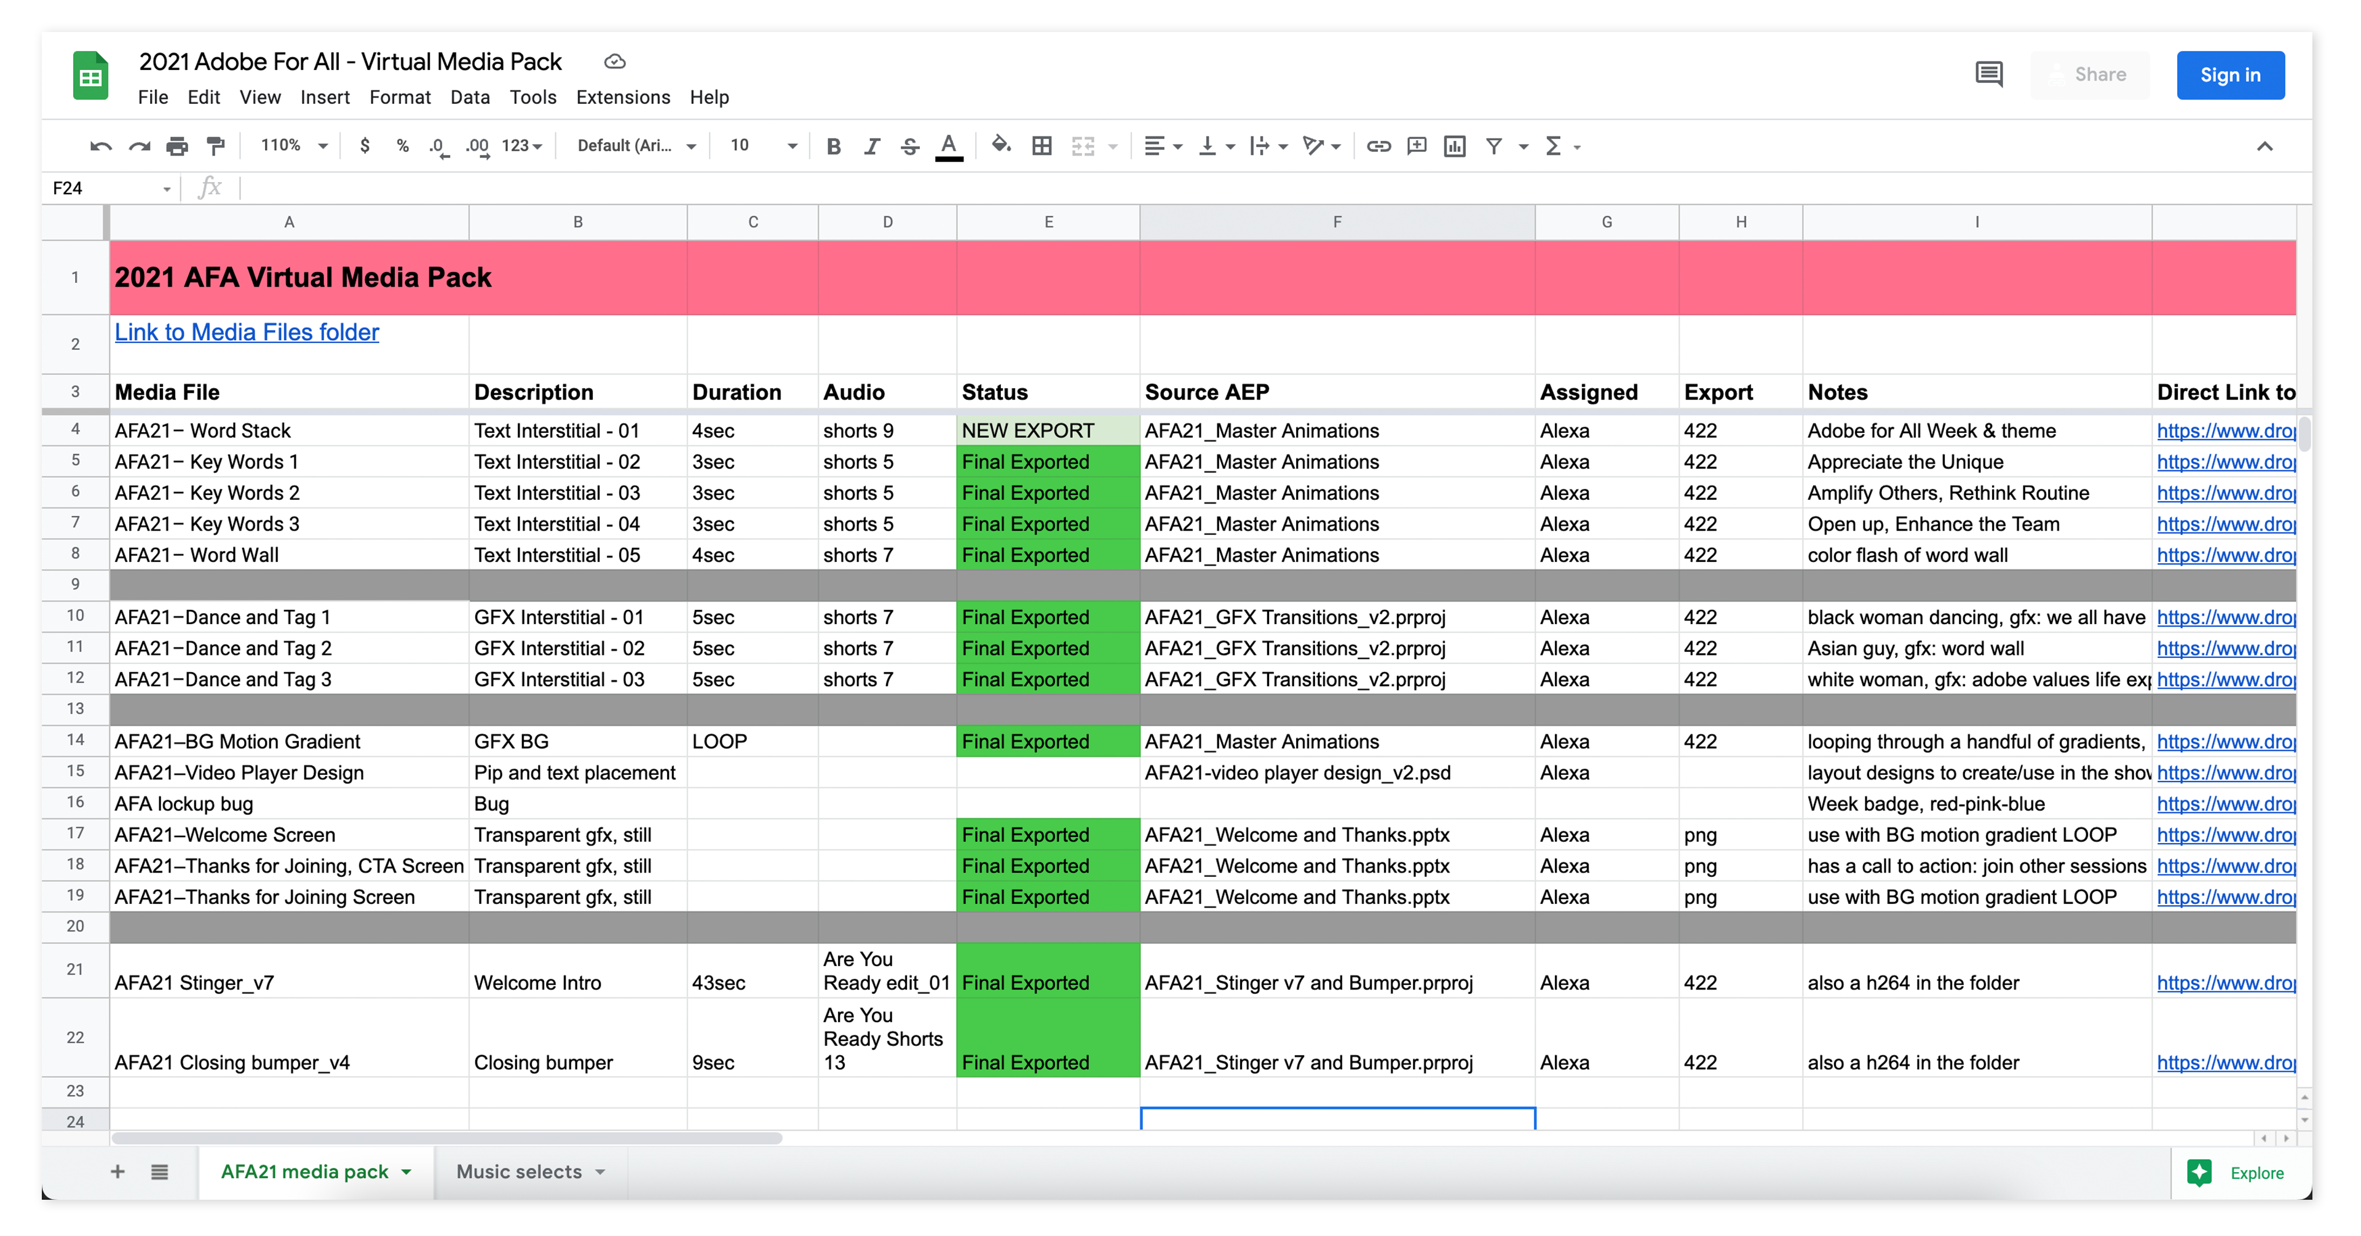Open the font size dropdown
Screen dimensions: 2361x1236
pos(762,146)
